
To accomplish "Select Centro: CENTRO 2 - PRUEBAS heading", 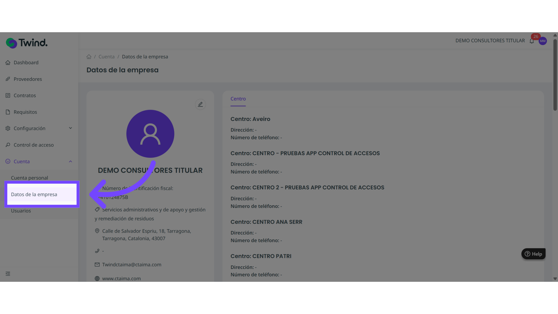I will pos(307,188).
